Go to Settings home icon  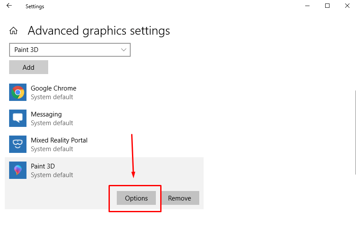pyautogui.click(x=13, y=30)
